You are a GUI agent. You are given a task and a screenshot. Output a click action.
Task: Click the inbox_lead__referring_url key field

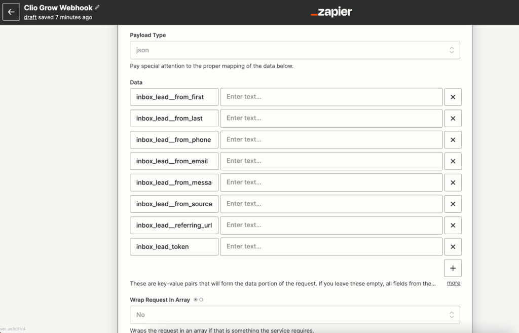click(x=174, y=225)
